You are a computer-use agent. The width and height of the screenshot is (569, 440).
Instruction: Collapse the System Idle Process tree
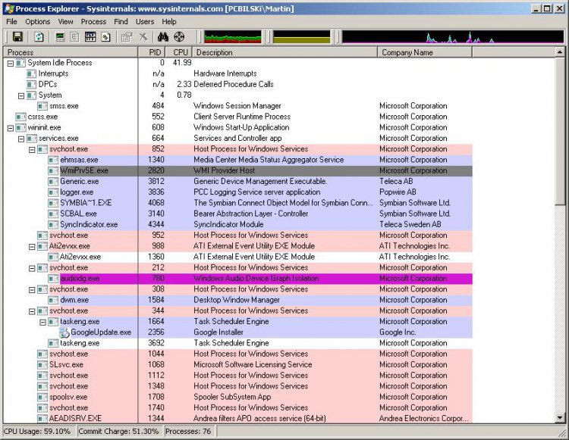(11, 64)
